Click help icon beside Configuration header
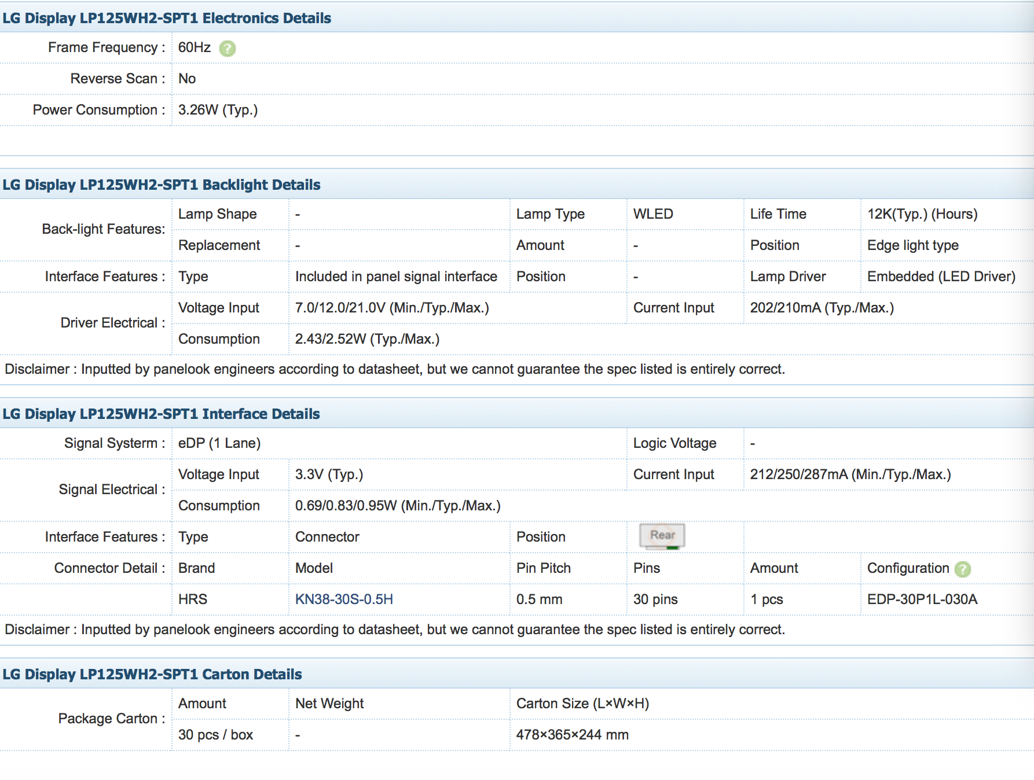Image resolution: width=1034 pixels, height=780 pixels. tap(963, 569)
